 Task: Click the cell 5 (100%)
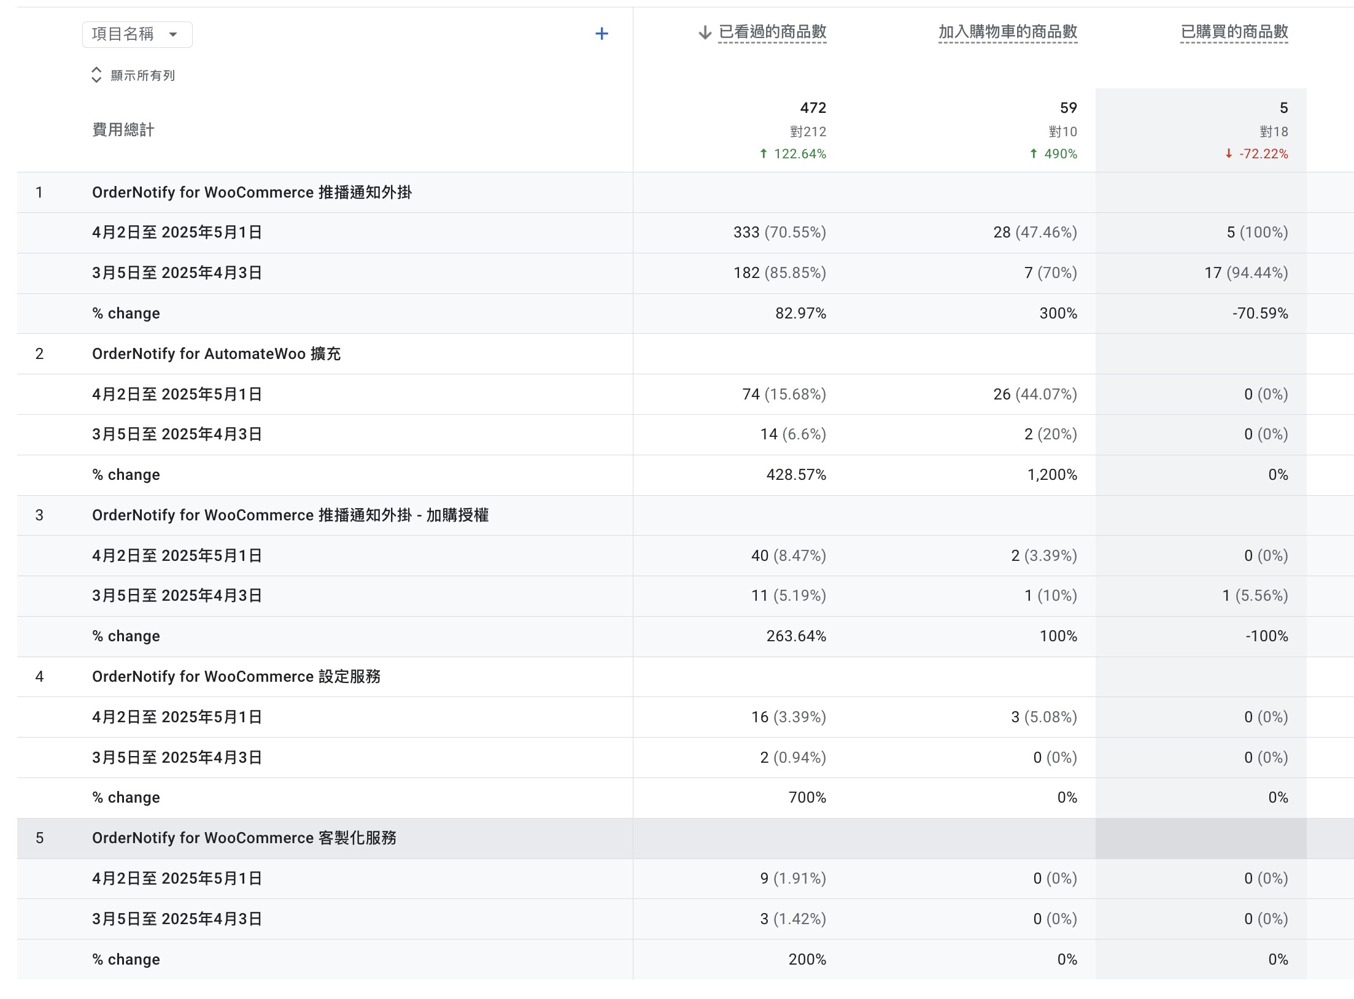tap(1257, 233)
